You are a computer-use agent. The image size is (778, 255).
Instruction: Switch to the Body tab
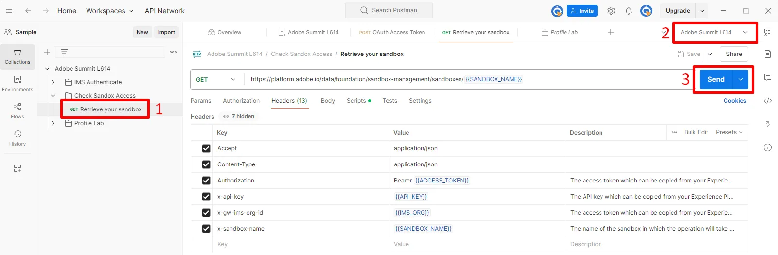(x=328, y=101)
